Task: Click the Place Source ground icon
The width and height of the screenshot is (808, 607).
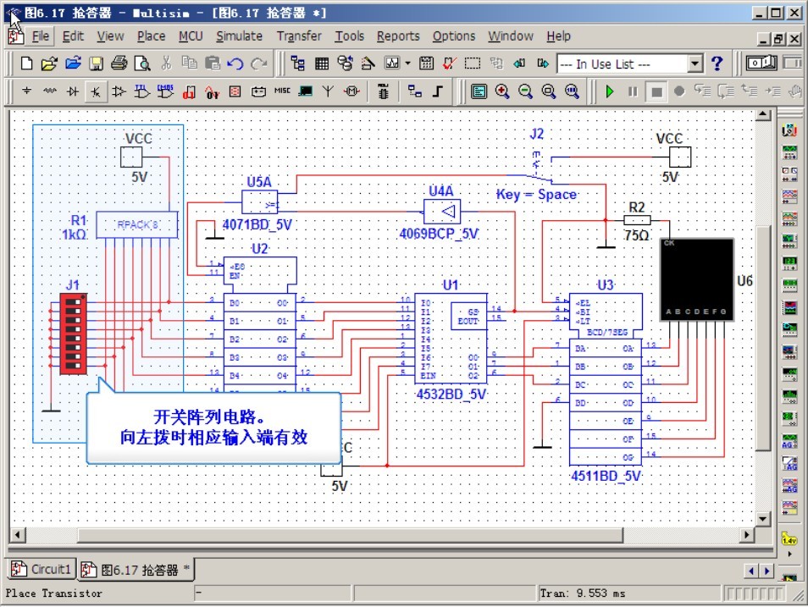Action: coord(26,91)
